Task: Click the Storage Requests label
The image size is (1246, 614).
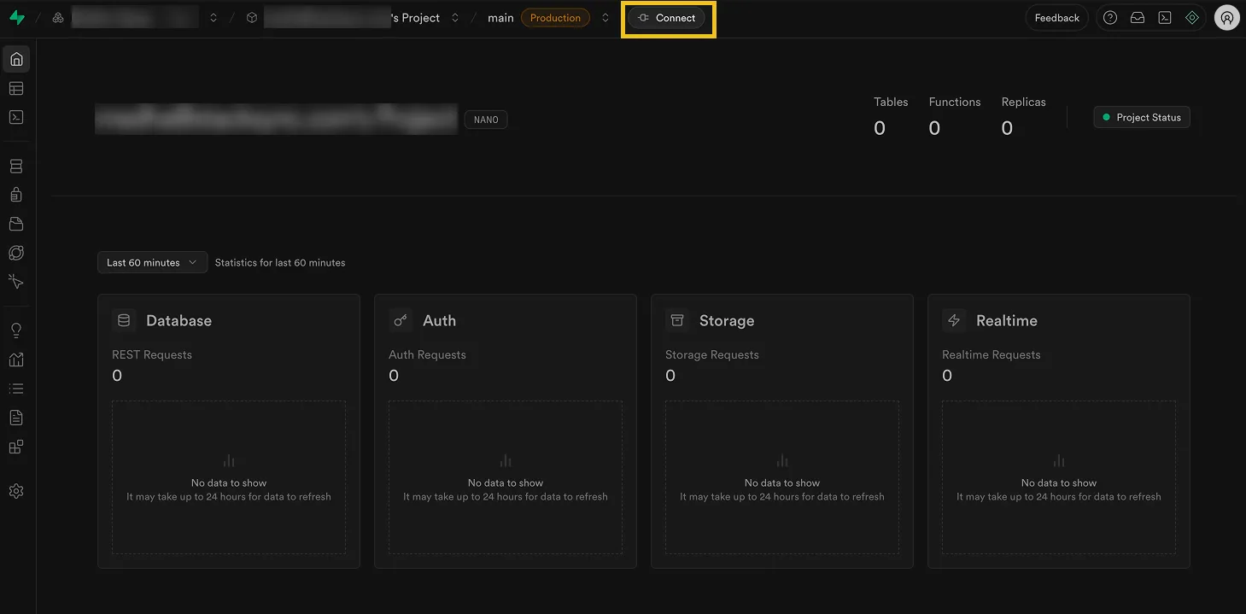Action: (x=712, y=354)
